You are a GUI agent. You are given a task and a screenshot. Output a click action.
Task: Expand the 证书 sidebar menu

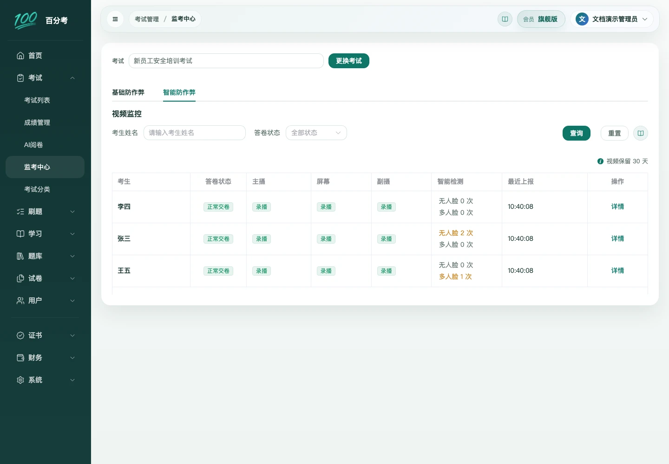(45, 335)
